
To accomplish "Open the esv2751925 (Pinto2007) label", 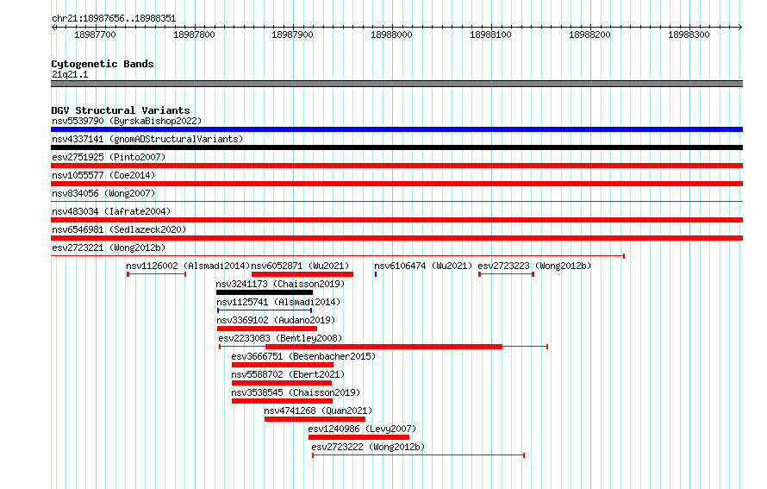I will pos(109,157).
